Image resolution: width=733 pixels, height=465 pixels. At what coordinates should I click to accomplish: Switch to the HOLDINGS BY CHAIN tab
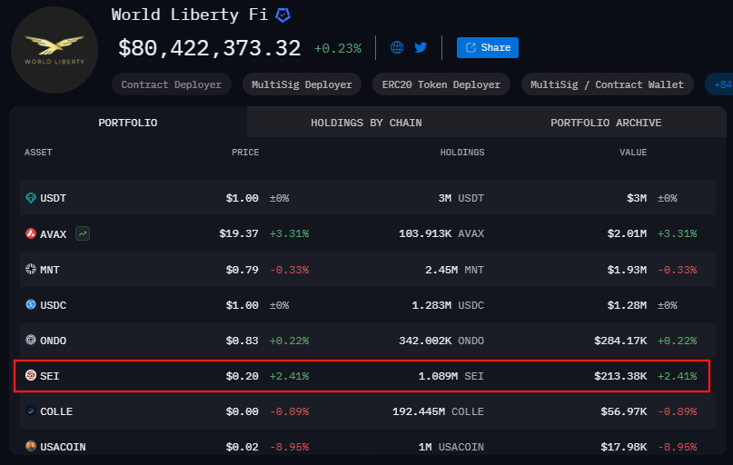coord(366,123)
